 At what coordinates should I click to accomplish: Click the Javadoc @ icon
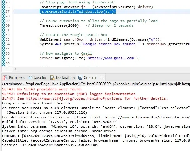pos(30,78)
